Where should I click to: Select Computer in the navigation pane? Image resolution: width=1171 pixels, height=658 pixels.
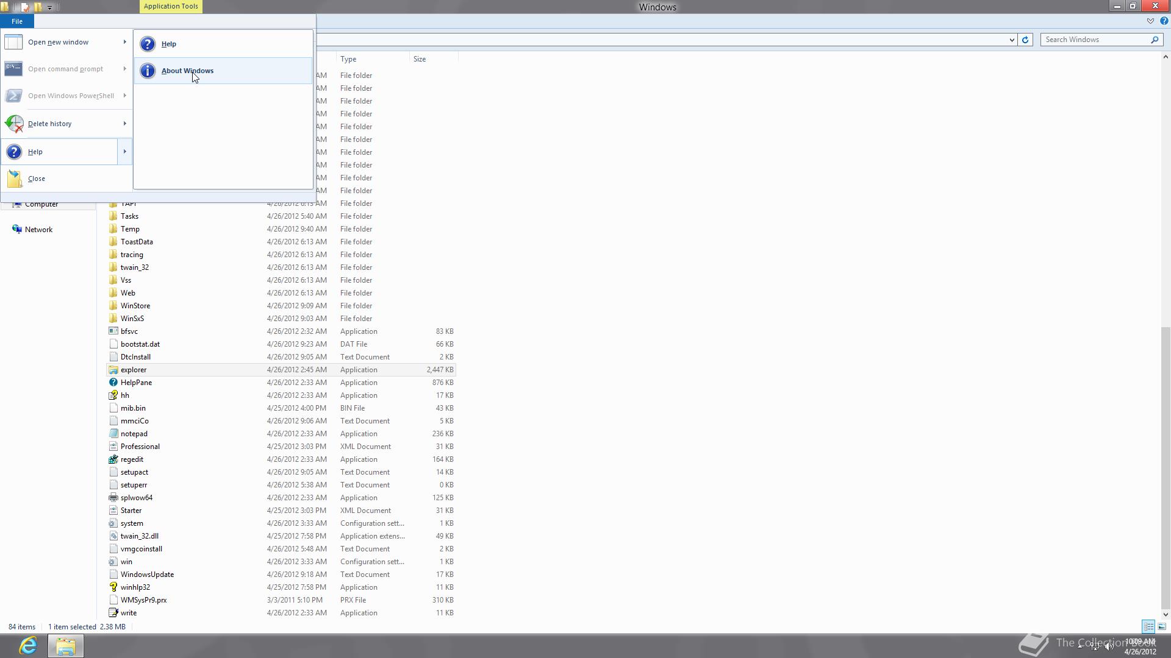[x=41, y=205]
